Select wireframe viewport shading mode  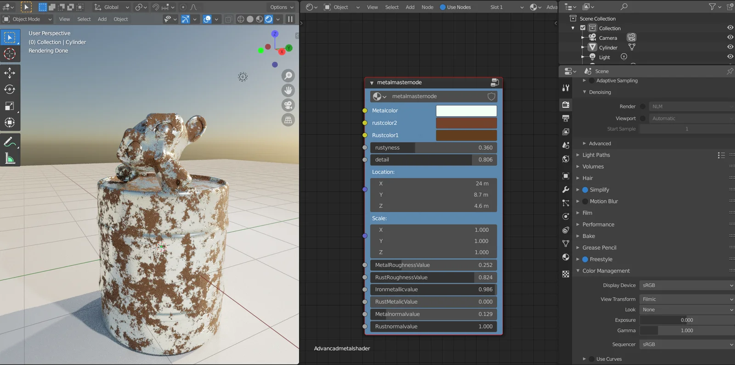241,19
